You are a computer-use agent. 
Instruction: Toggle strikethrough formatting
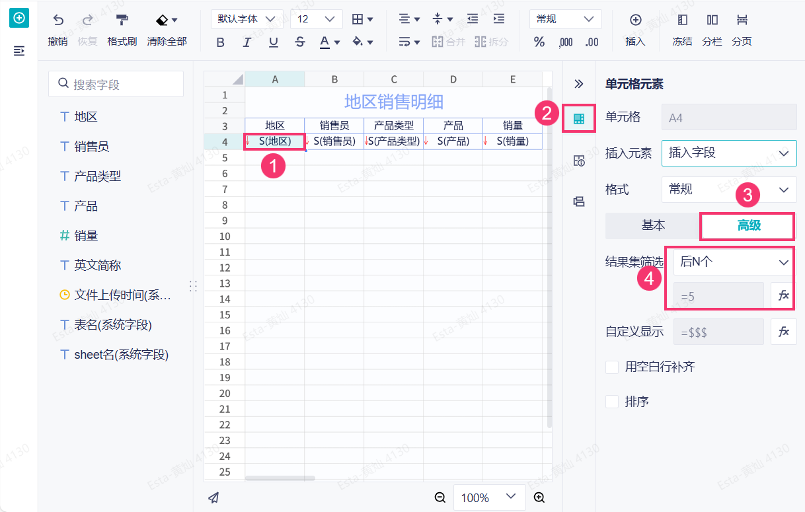point(300,42)
